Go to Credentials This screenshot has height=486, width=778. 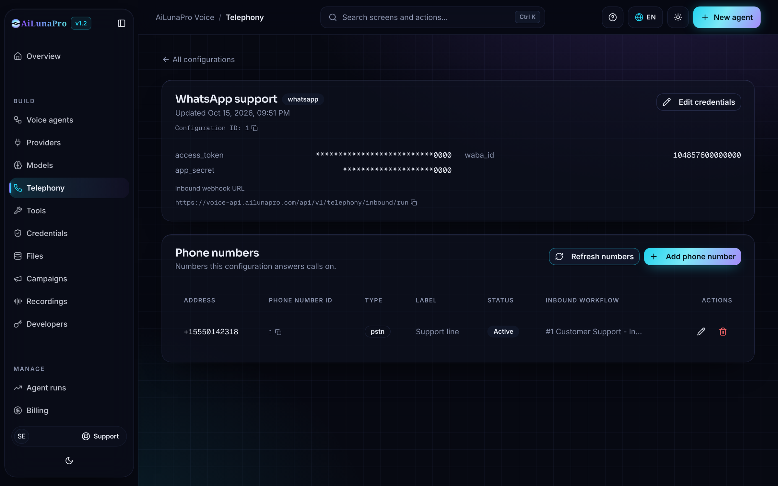click(x=69, y=233)
